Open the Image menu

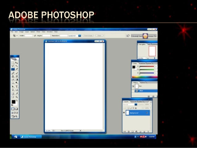coord(21,32)
